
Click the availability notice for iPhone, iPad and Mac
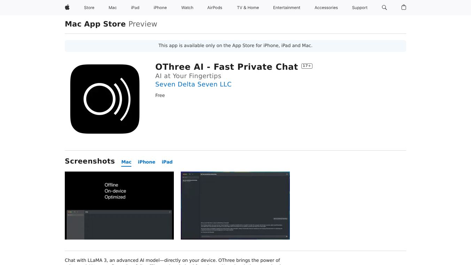click(x=235, y=46)
